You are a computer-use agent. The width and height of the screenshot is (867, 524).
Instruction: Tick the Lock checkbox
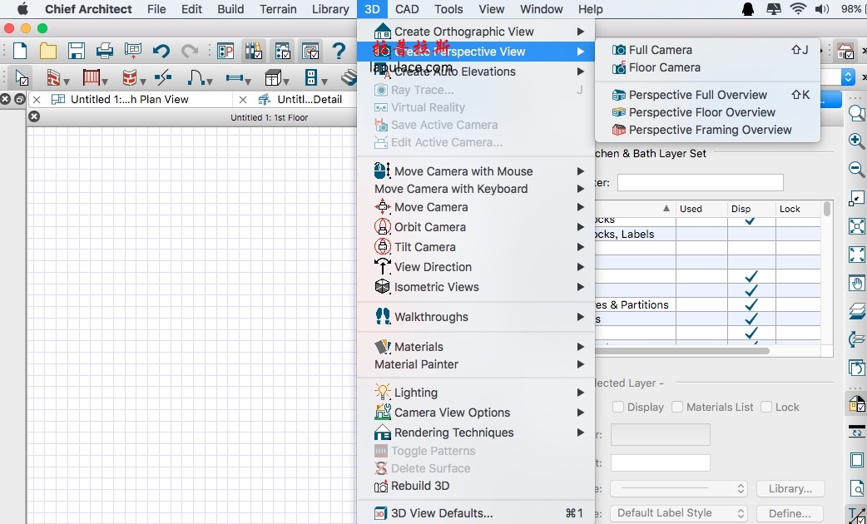point(766,407)
